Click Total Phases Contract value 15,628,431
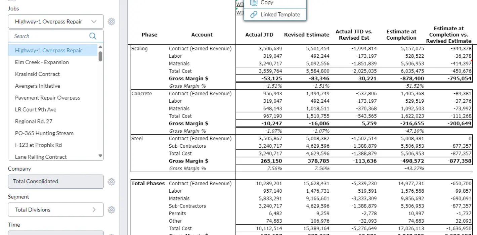Image resolution: width=477 pixels, height=235 pixels. point(316,183)
